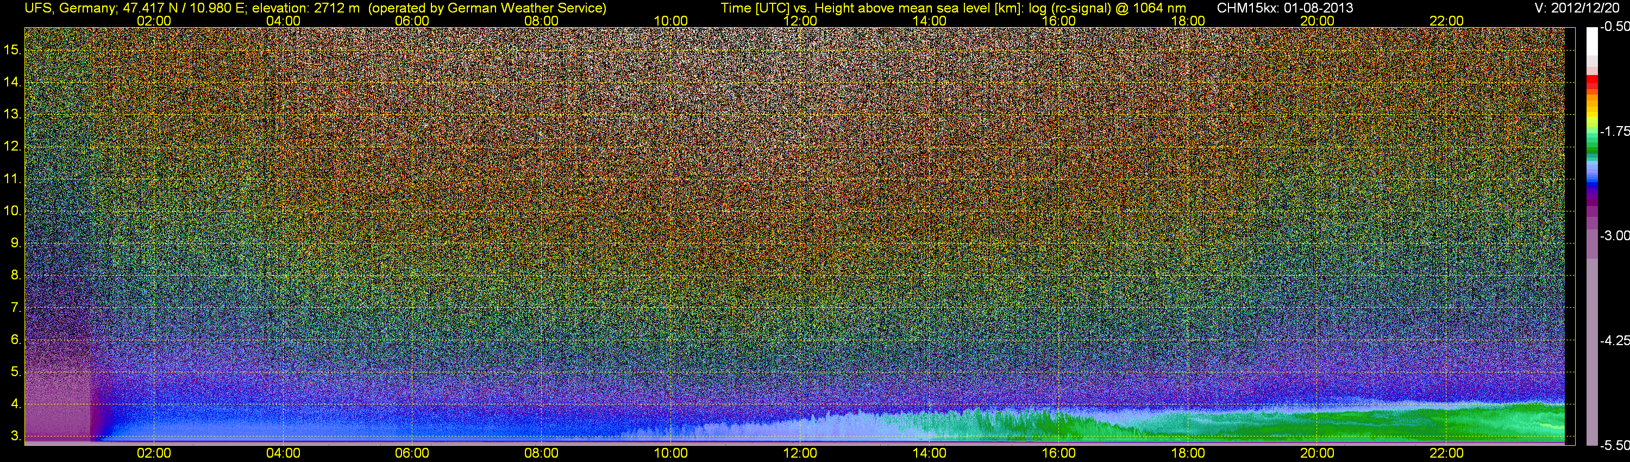Screen dimensions: 1630x462
Task: Click the '-1.75' color scale value
Action: 1615,132
